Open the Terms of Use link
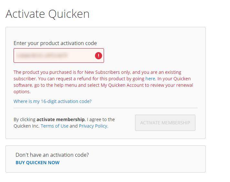The height and width of the screenshot is (182, 230). pos(55,126)
